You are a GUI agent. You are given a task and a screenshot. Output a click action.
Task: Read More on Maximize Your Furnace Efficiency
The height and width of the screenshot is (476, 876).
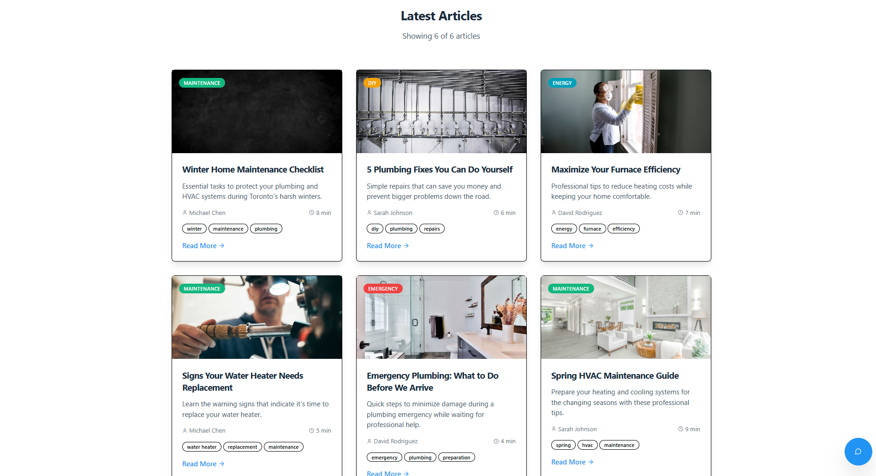pyautogui.click(x=572, y=246)
